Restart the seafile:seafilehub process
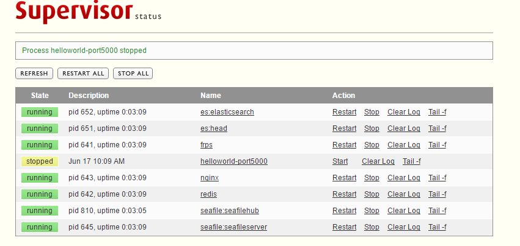Viewport: 520px width, 246px height. (x=344, y=211)
